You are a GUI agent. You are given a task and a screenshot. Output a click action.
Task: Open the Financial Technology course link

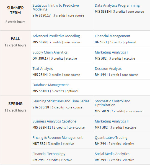tap(49, 154)
